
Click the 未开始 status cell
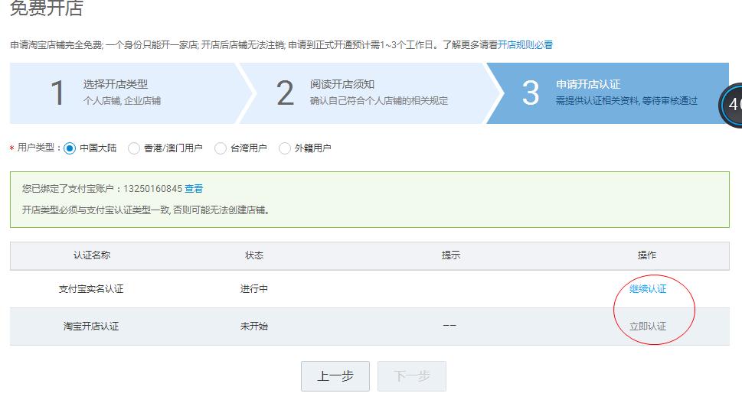click(254, 326)
